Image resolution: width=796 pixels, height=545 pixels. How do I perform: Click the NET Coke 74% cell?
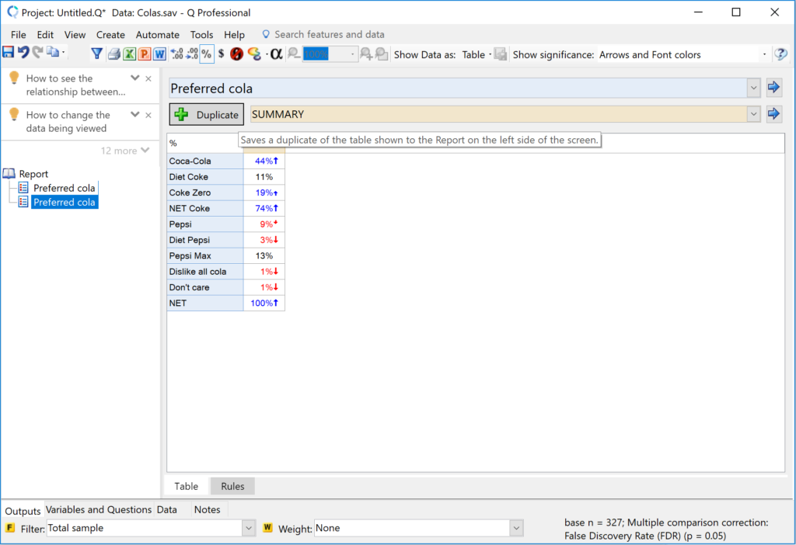click(x=264, y=208)
